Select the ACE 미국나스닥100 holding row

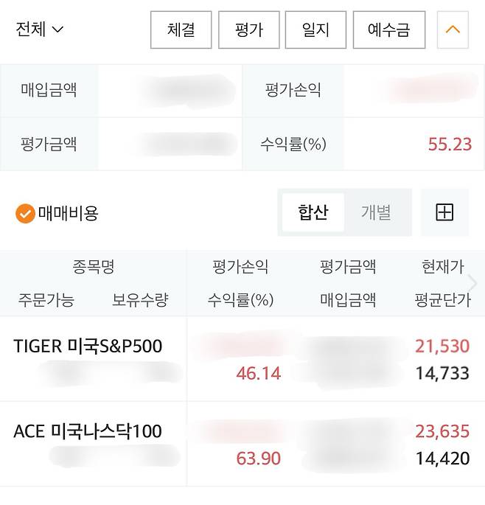(x=88, y=431)
